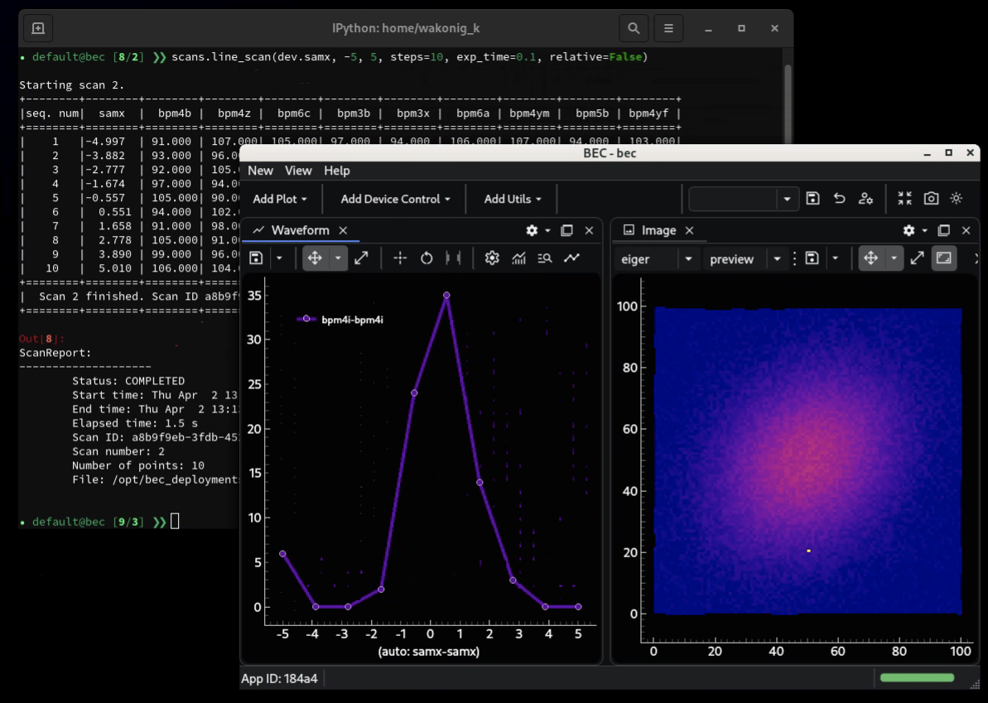Click the list-with-magnifier icon in Waveform toolbar
The image size is (988, 703).
[545, 258]
